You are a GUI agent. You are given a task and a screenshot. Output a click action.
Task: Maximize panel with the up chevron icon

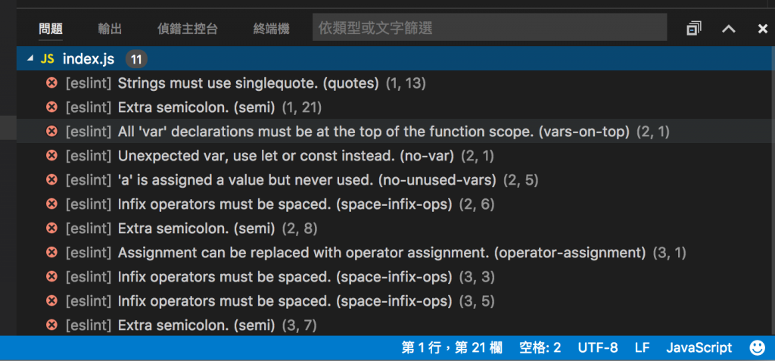click(728, 29)
